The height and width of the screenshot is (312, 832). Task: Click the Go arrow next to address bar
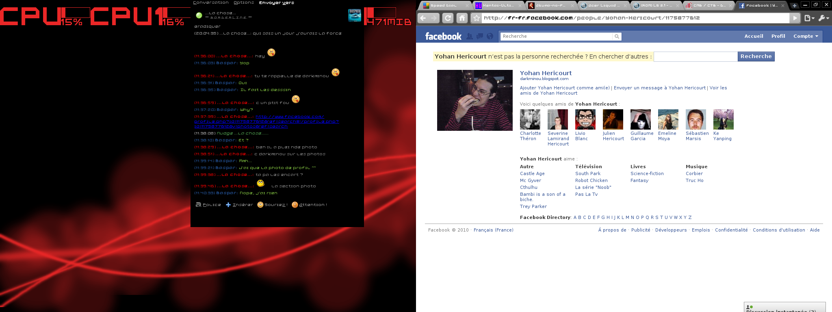click(x=795, y=18)
